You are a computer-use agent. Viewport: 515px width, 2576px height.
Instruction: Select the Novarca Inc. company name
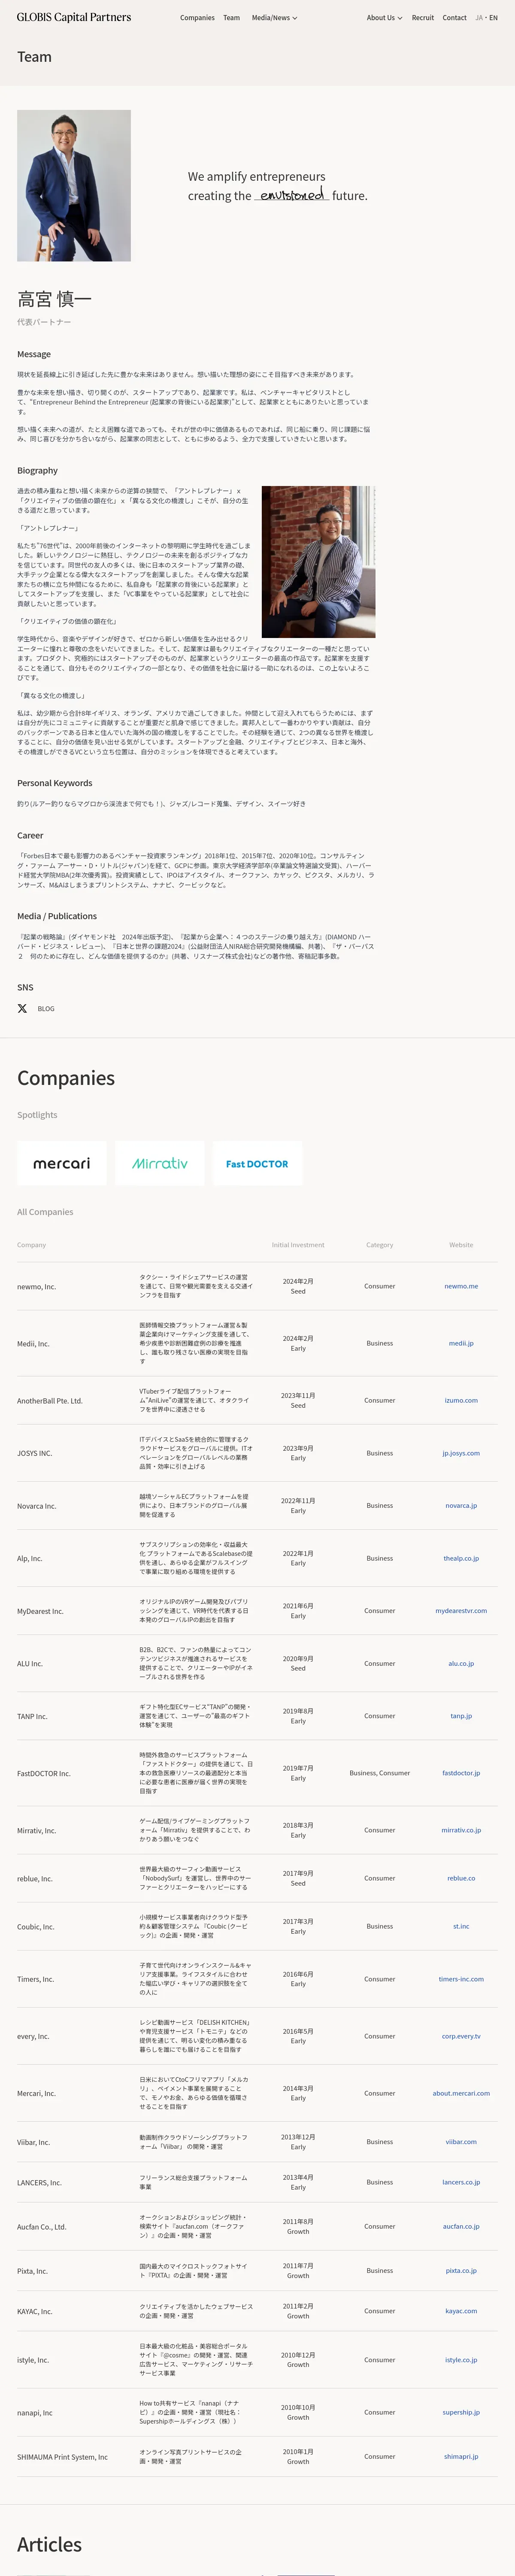(x=36, y=1506)
